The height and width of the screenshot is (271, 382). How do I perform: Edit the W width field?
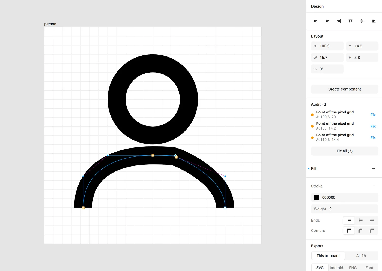click(327, 58)
